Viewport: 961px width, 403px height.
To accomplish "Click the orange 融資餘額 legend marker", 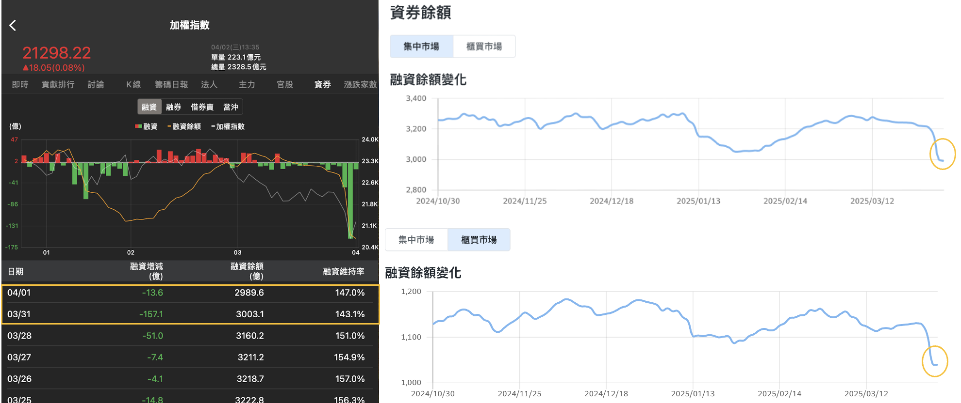I will point(169,126).
